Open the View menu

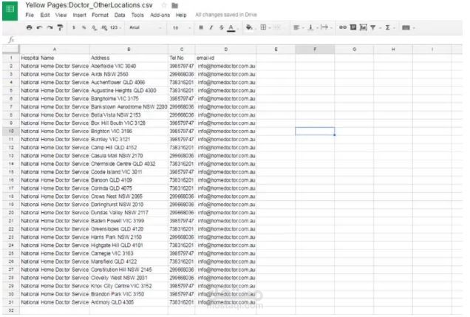point(61,15)
